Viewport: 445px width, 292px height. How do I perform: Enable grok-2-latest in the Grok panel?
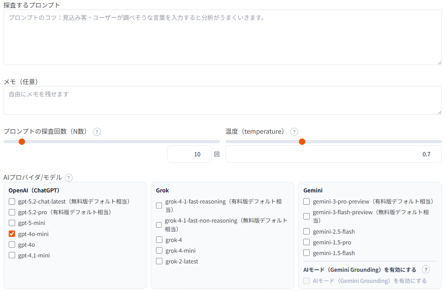pyautogui.click(x=159, y=261)
